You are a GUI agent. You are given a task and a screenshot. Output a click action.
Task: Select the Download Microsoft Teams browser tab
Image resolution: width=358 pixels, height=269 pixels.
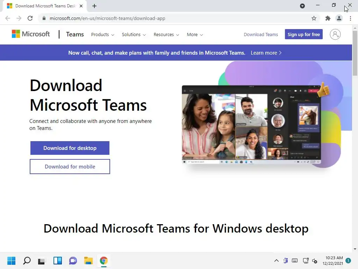click(45, 6)
